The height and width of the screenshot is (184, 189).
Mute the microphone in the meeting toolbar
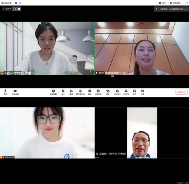coord(5,91)
